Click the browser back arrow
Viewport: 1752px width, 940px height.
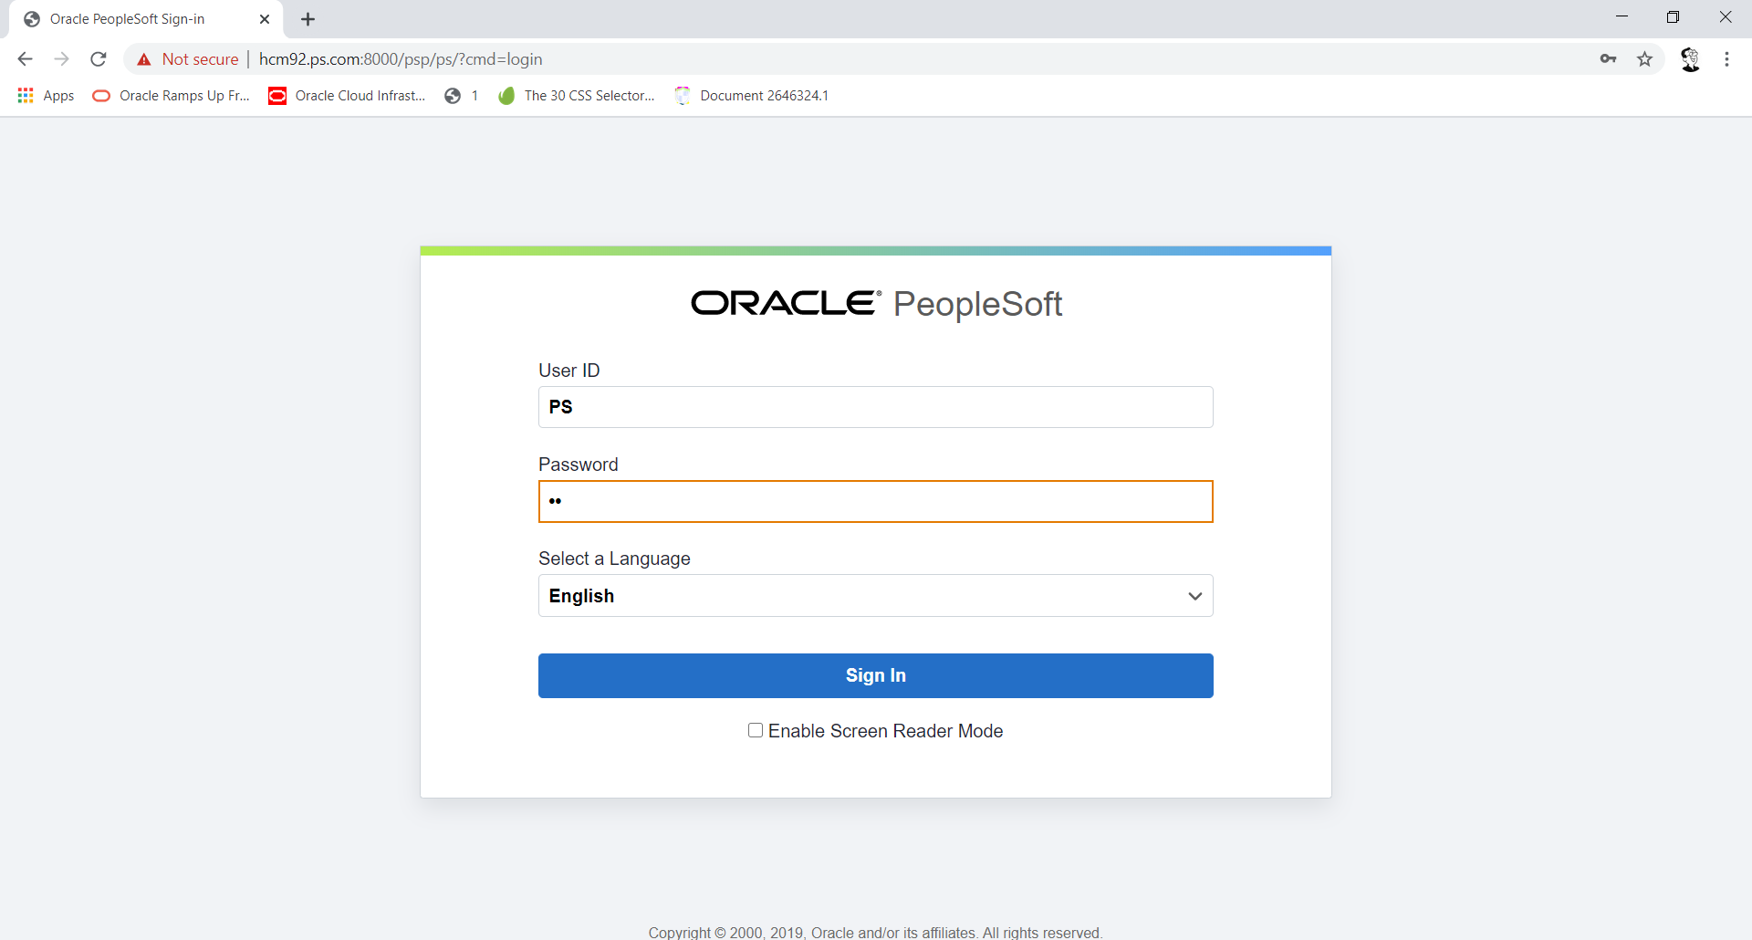point(25,59)
